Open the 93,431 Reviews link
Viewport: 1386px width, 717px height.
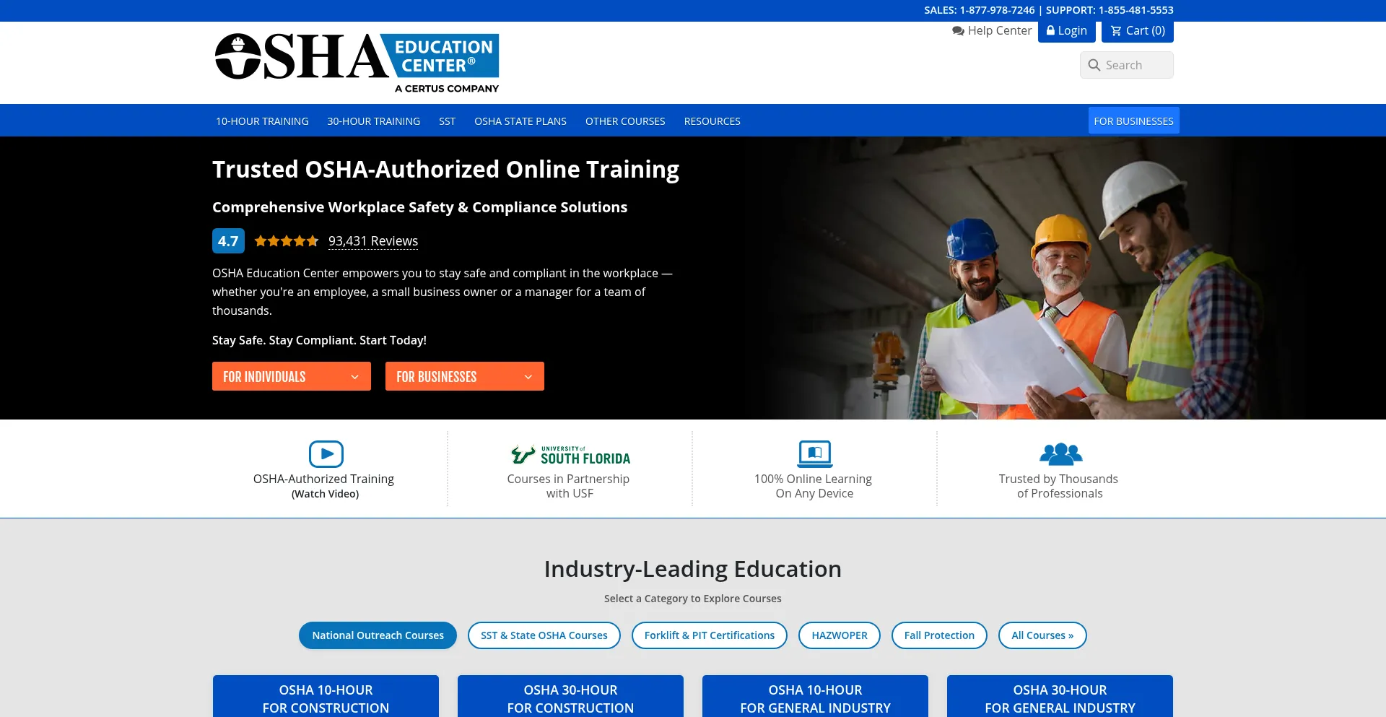373,241
